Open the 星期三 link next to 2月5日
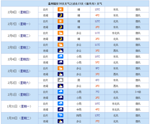The image size is (150, 124). [x=24, y=47]
